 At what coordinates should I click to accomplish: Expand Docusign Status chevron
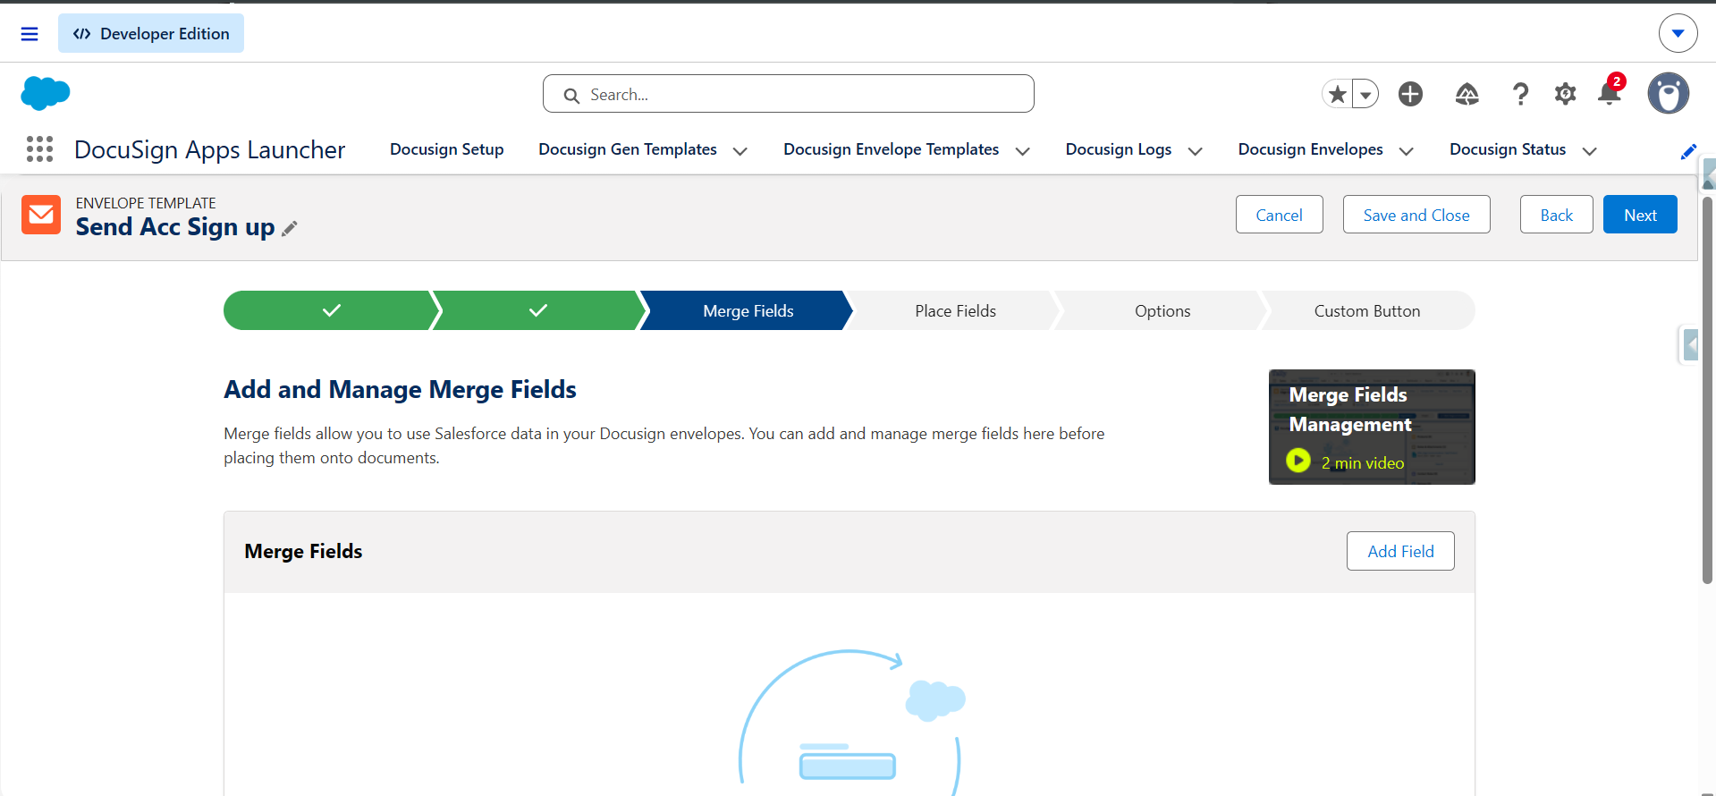pos(1589,151)
